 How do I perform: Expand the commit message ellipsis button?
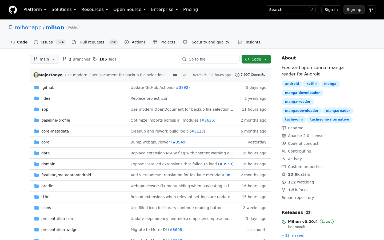175,75
